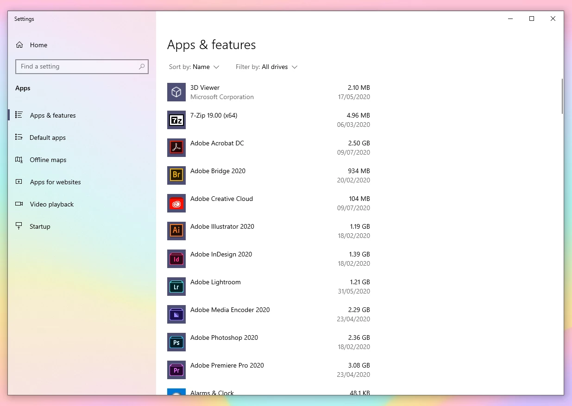572x406 pixels.
Task: Open the Filter by All drives dropdown
Action: click(x=266, y=67)
